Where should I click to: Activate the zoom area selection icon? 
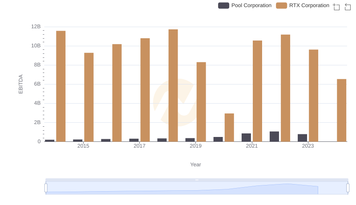pyautogui.click(x=336, y=7)
